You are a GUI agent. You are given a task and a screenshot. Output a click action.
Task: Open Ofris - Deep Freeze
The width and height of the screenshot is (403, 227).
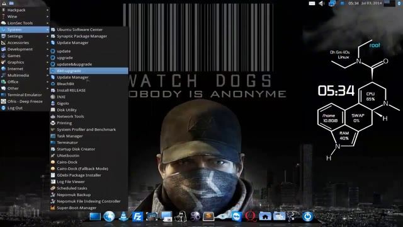click(25, 102)
